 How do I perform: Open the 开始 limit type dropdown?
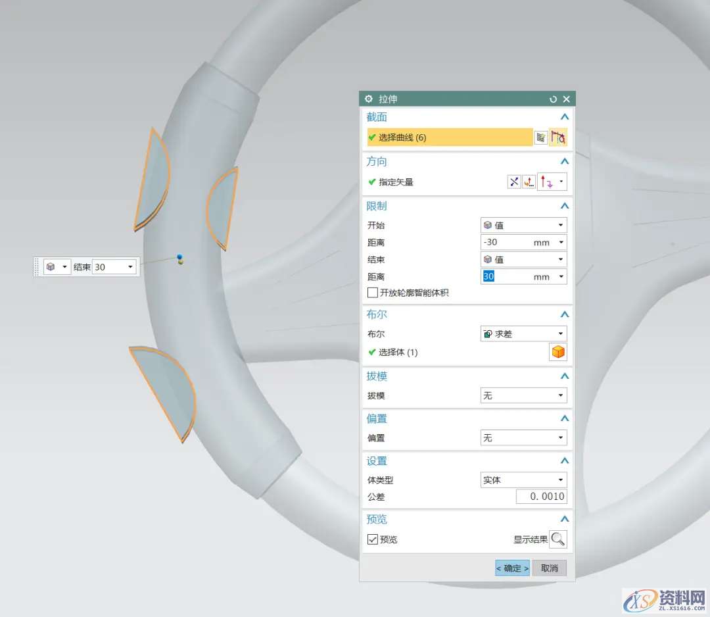[523, 225]
